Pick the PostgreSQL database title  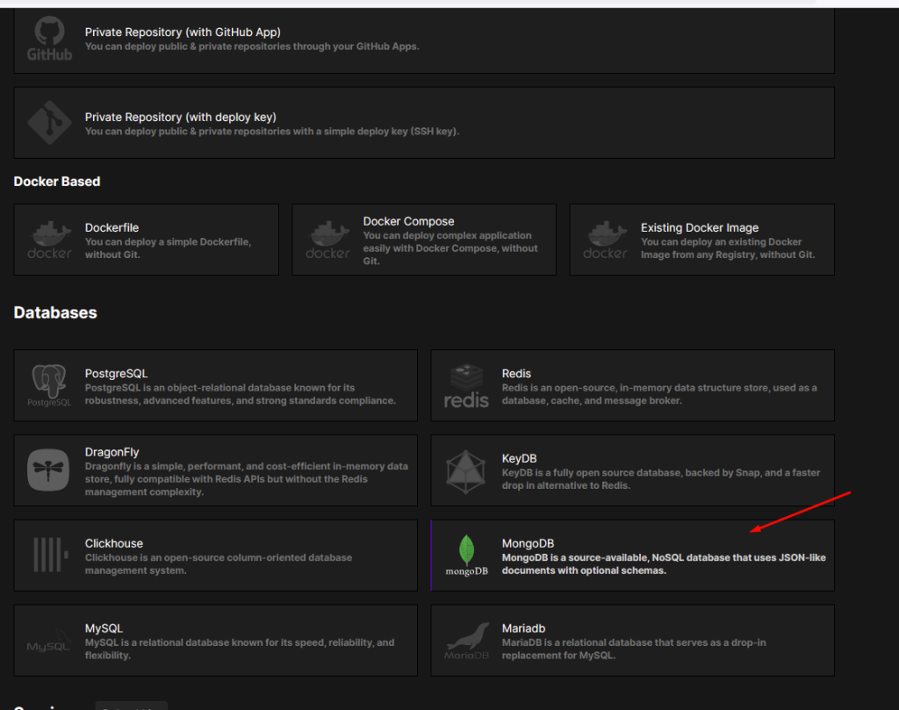[117, 373]
